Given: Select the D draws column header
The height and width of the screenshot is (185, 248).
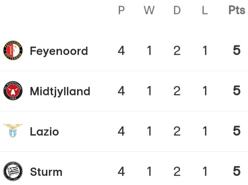Looking at the screenshot, I should [x=177, y=10].
